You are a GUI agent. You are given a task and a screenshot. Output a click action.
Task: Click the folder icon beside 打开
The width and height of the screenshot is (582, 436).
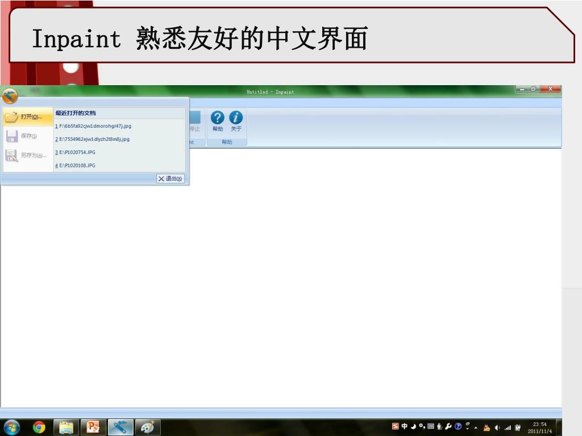click(x=11, y=117)
